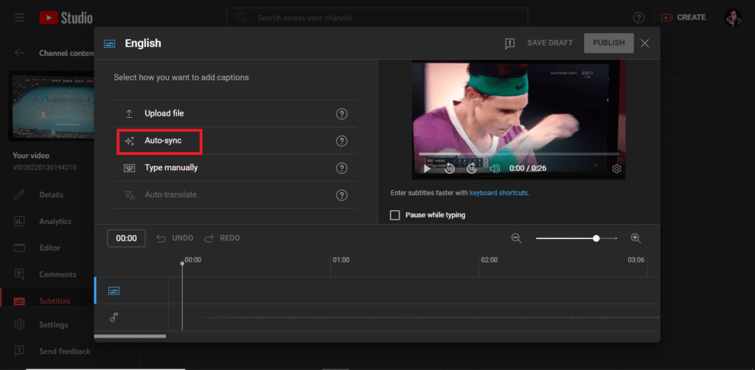Click the timeline horizontal scrollbar
The width and height of the screenshot is (755, 370).
click(130, 336)
